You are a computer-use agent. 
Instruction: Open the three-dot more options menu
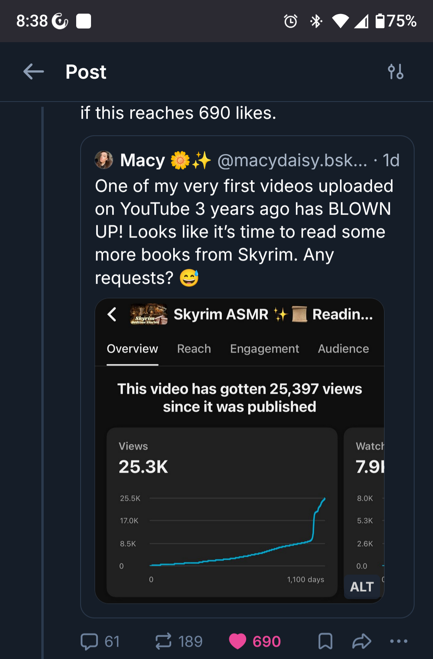[399, 641]
